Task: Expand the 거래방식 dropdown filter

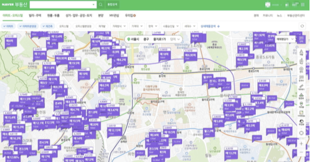Action: (x=120, y=26)
